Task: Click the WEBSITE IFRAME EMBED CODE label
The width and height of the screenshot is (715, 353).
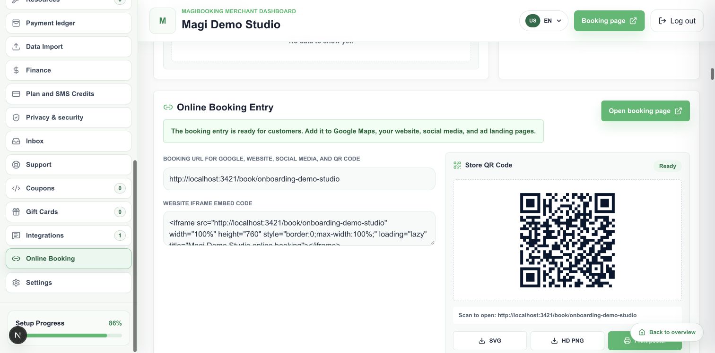Action: (x=208, y=203)
